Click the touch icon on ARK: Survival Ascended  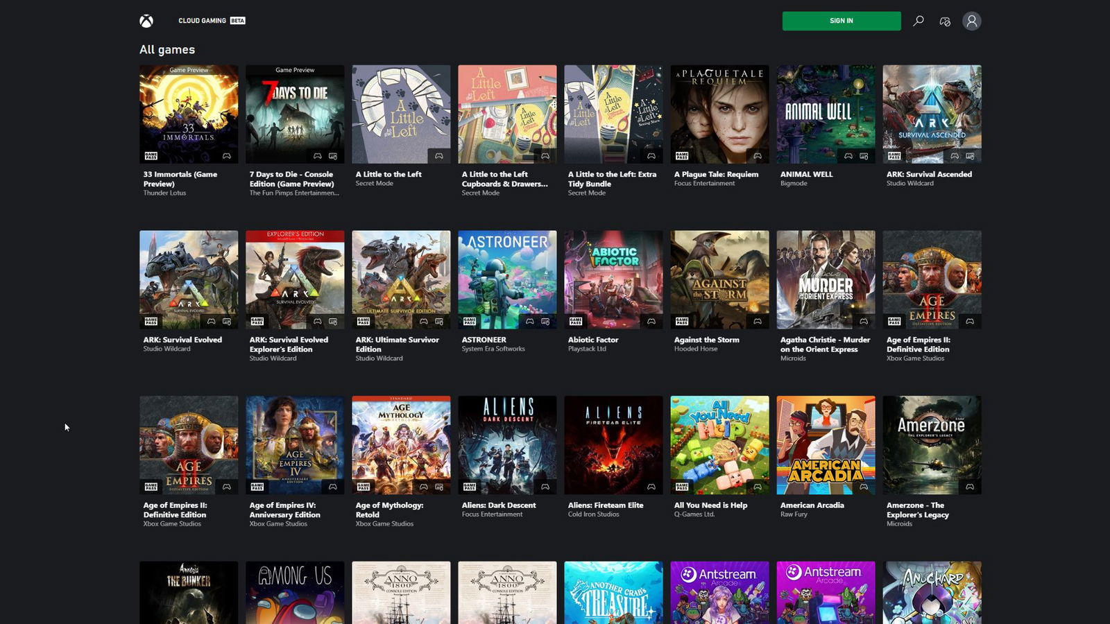(x=971, y=155)
